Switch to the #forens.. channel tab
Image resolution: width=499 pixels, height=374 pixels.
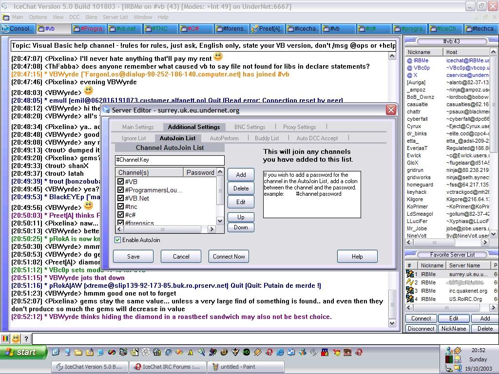pyautogui.click(x=232, y=29)
